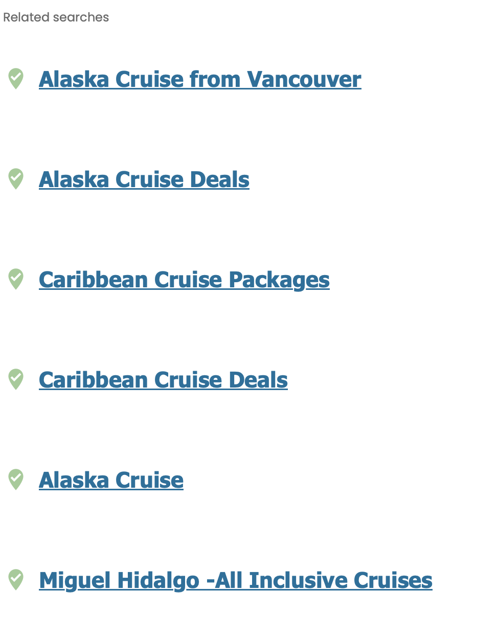Visit the plain Alaska Cruise related search
498x636 pixels.
111,481
